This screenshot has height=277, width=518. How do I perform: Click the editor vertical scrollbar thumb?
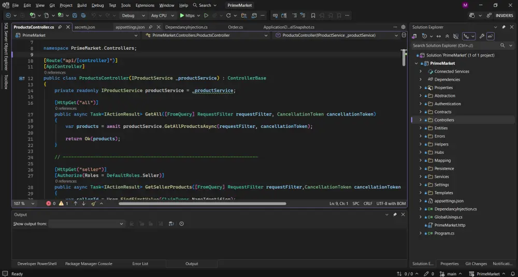[x=404, y=58]
